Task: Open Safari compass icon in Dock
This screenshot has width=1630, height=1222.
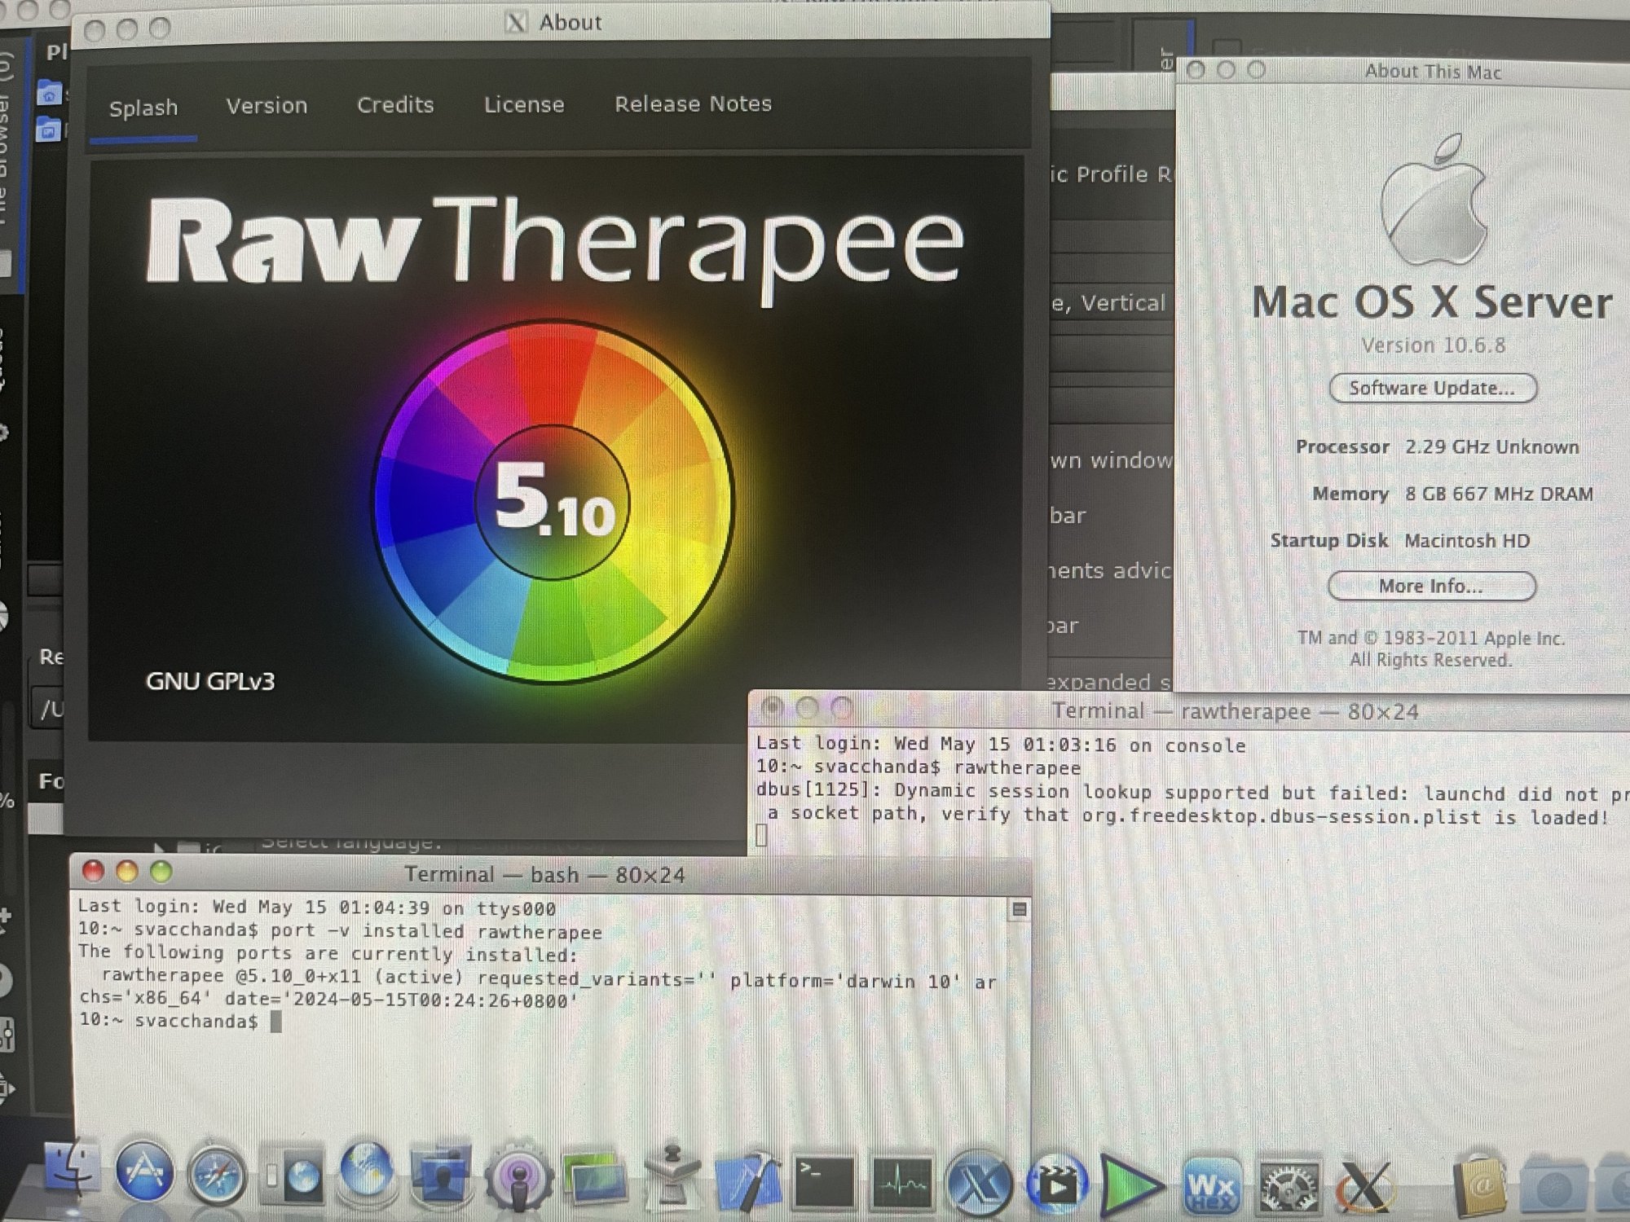Action: tap(217, 1176)
